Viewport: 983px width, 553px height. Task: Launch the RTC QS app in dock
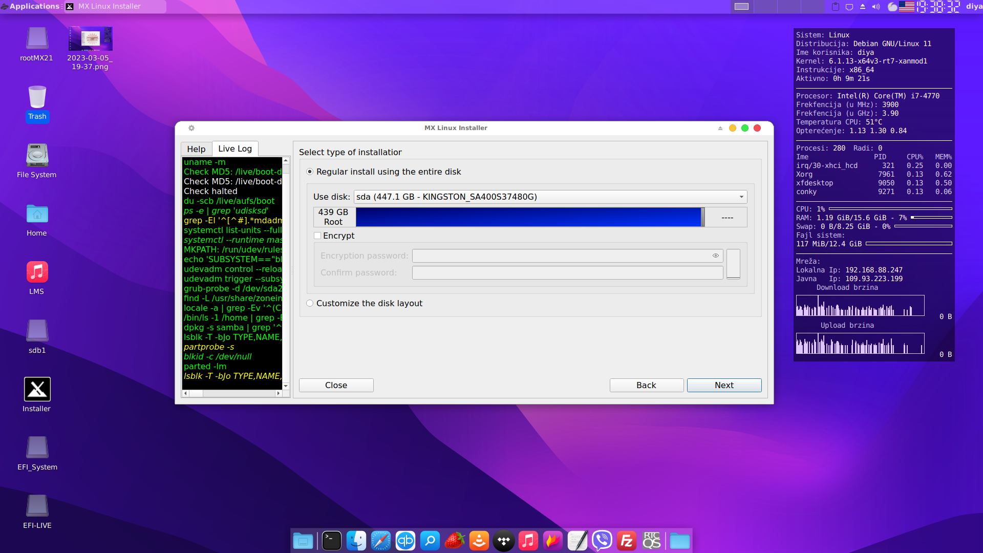pos(651,541)
